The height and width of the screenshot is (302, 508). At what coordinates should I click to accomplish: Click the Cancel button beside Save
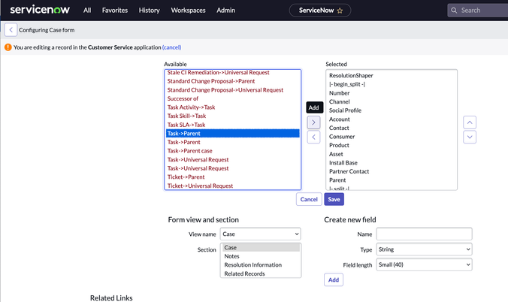[309, 199]
